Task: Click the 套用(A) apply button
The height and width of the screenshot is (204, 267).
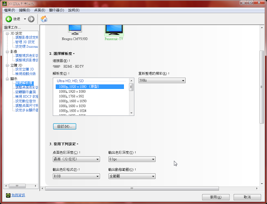Action: [x=216, y=197]
